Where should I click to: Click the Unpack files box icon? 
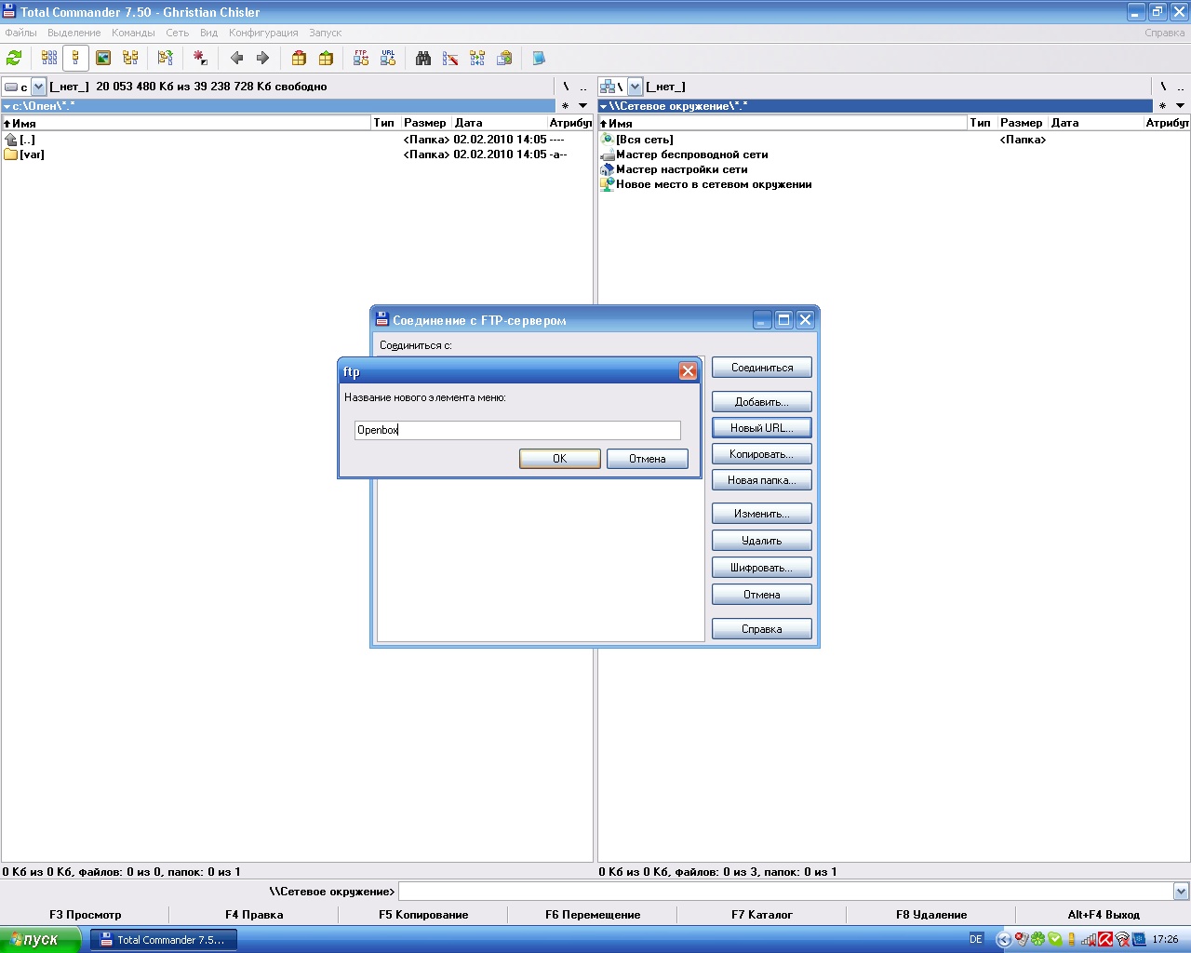click(x=326, y=58)
